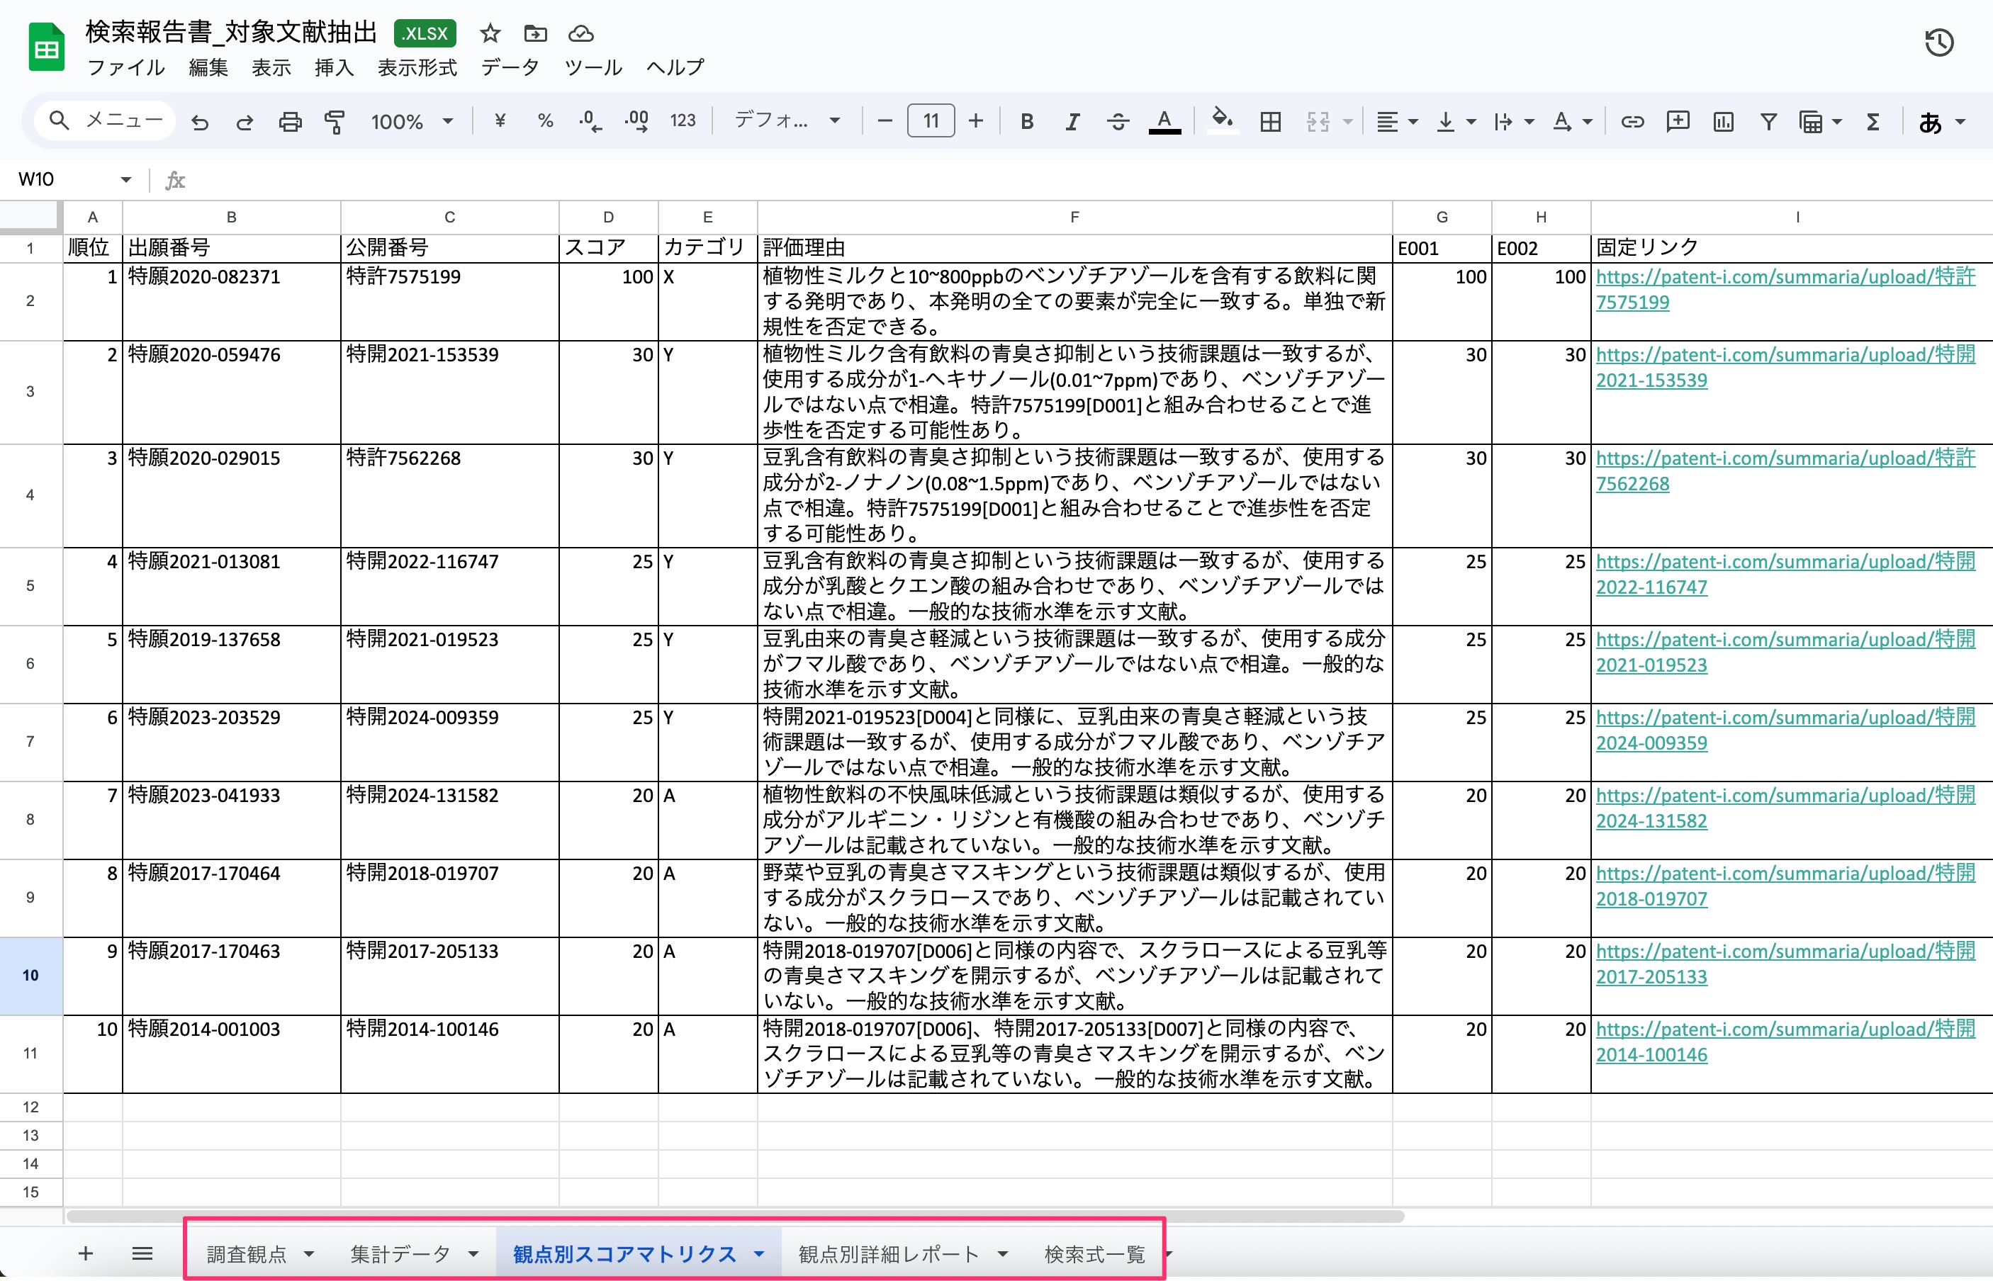Image resolution: width=1993 pixels, height=1281 pixels.
Task: Click the add new sheet plus button
Action: click(85, 1253)
